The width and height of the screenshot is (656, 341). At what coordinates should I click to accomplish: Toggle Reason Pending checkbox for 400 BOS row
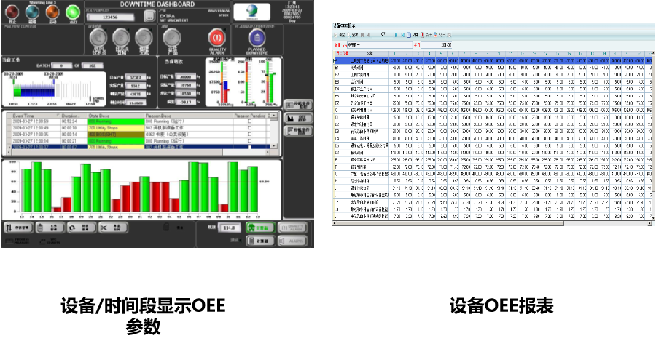pos(251,134)
